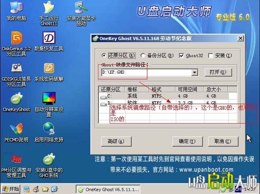Open DiskGenius 3.2 分区工具 icon
The image size is (260, 194).
pos(16,38)
